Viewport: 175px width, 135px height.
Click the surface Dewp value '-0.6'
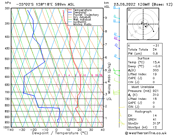click(156, 66)
